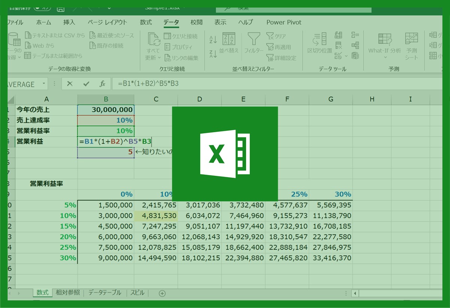Open the Relationships tool
The image size is (450, 308).
(355, 45)
